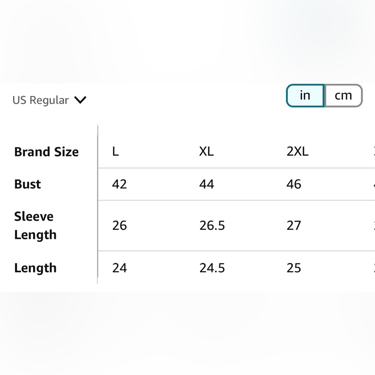Image resolution: width=375 pixels, height=375 pixels.
Task: Select the 2XL size column header
Action: click(x=297, y=151)
